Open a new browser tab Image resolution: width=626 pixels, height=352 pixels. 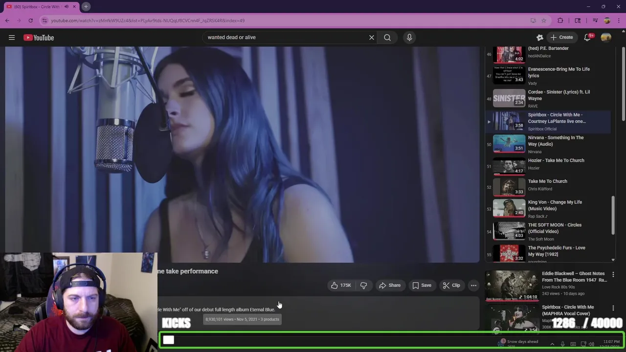pyautogui.click(x=86, y=6)
